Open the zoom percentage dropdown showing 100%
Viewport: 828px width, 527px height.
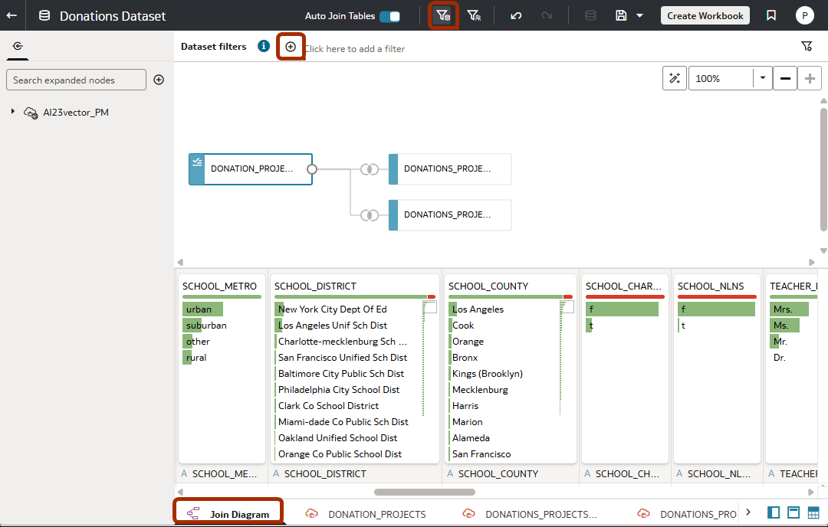coord(763,77)
